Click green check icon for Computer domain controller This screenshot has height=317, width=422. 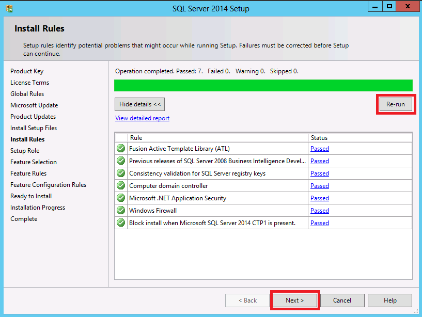click(x=121, y=185)
